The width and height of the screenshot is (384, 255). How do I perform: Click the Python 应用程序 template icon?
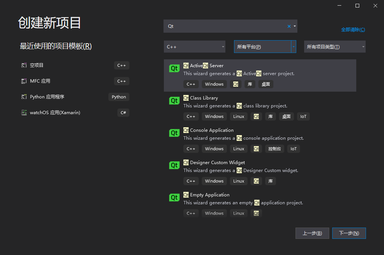(24, 97)
